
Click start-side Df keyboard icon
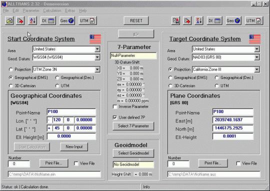(x=48, y=21)
